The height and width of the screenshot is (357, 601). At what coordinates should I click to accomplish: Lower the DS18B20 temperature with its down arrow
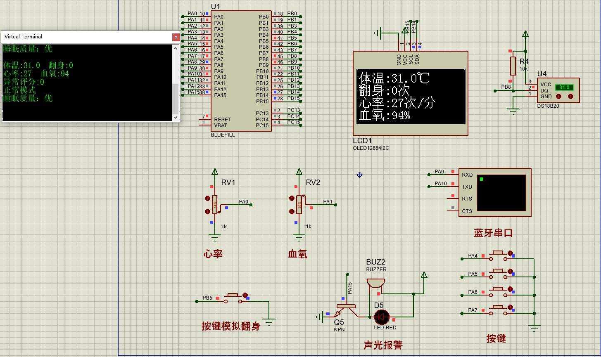point(558,96)
